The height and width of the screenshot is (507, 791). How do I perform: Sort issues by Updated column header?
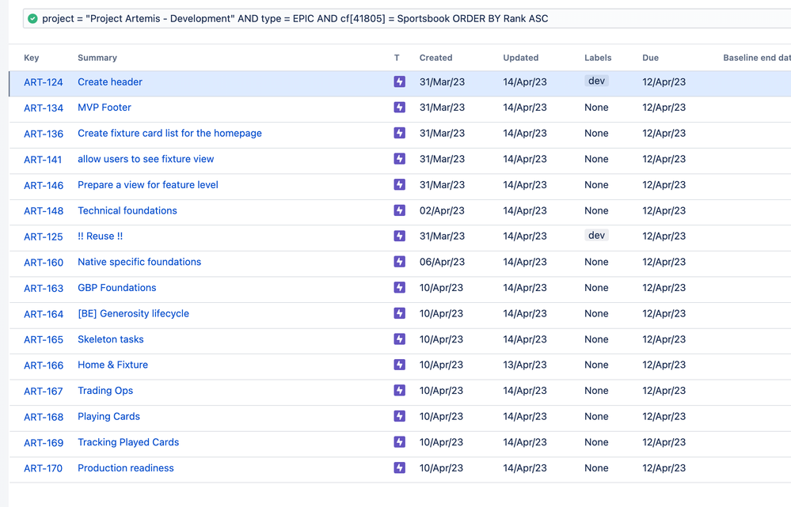pos(521,58)
